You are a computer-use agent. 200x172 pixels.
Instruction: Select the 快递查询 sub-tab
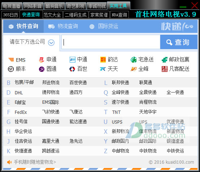click(31, 14)
